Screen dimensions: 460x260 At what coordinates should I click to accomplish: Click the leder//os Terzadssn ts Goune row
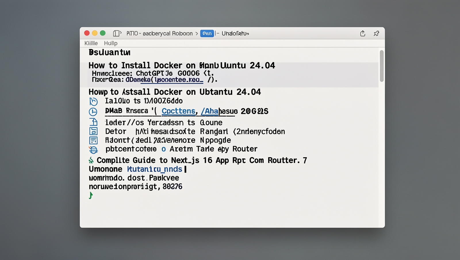[164, 123]
